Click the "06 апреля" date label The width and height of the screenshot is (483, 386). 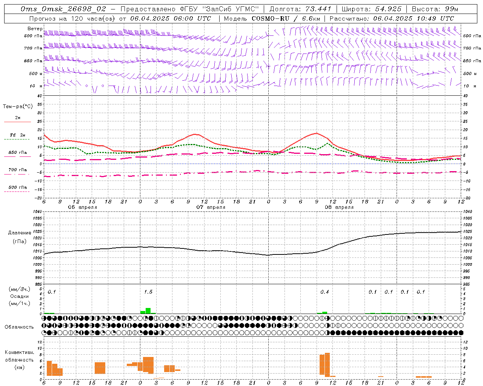(x=83, y=207)
